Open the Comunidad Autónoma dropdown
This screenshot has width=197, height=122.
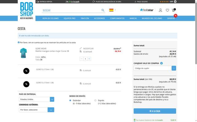(37, 110)
